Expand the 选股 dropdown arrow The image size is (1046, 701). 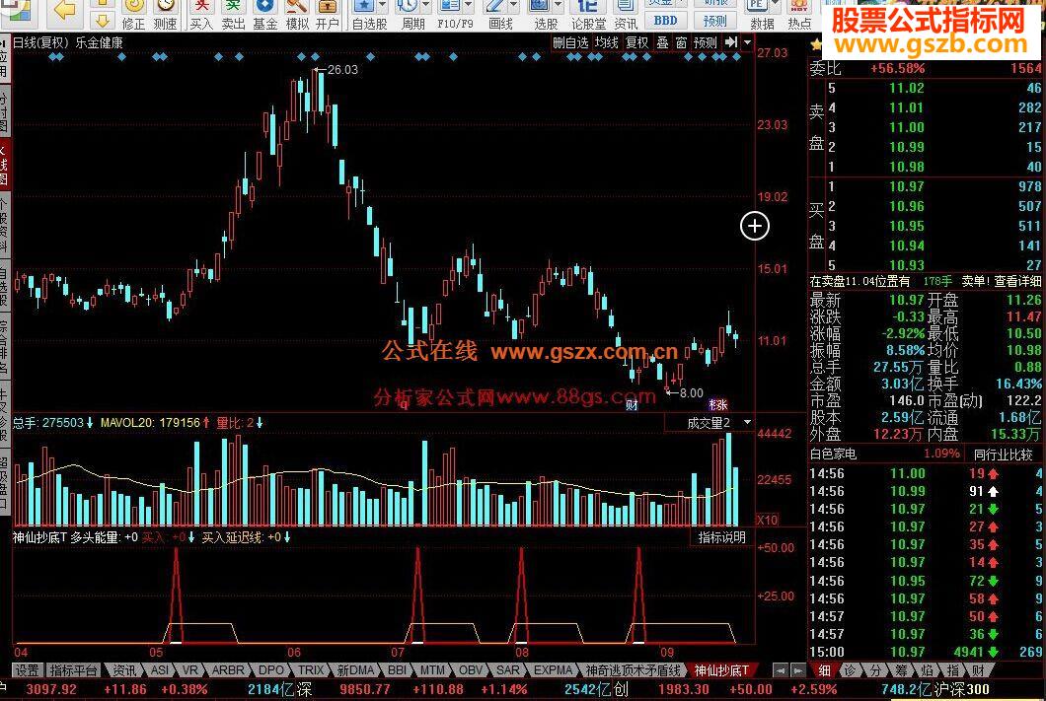558,6
